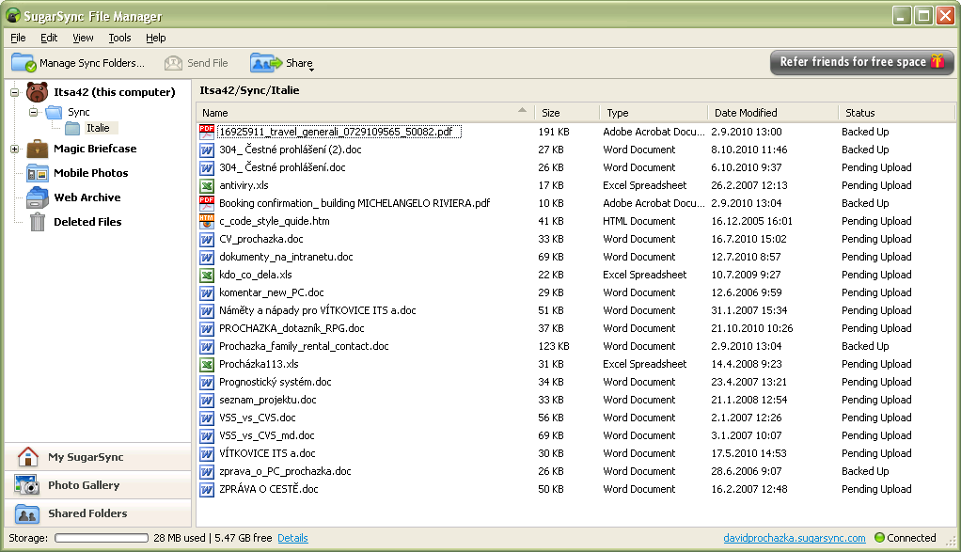Sort the file list by Size column
961x552 pixels.
tap(567, 113)
